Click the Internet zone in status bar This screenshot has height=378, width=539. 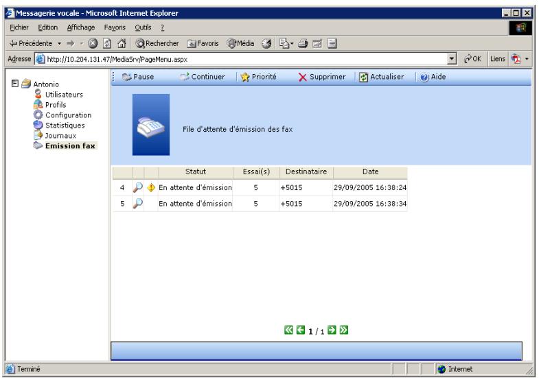point(455,369)
